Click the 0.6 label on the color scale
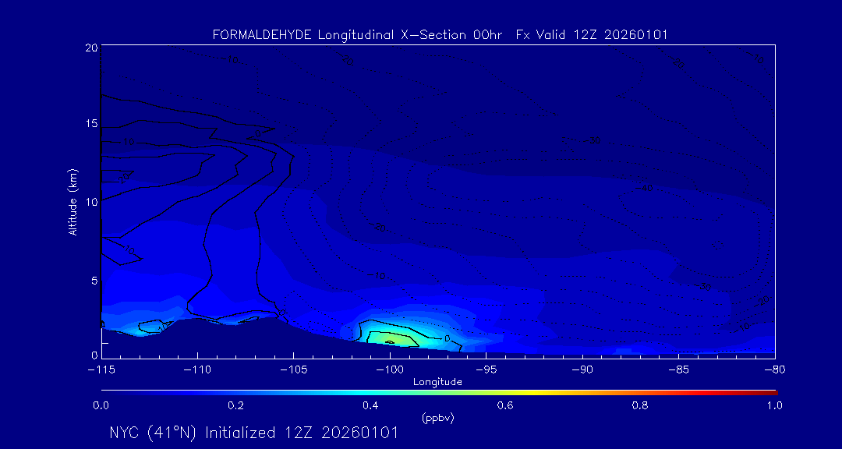 [x=505, y=405]
